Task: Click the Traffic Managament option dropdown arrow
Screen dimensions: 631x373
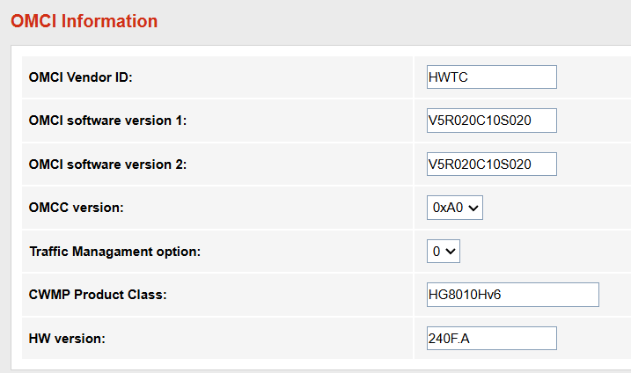Action: 451,252
